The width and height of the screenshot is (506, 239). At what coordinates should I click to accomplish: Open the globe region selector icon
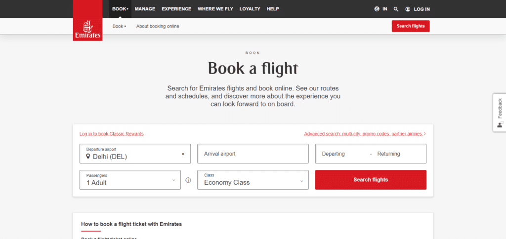[x=377, y=9]
